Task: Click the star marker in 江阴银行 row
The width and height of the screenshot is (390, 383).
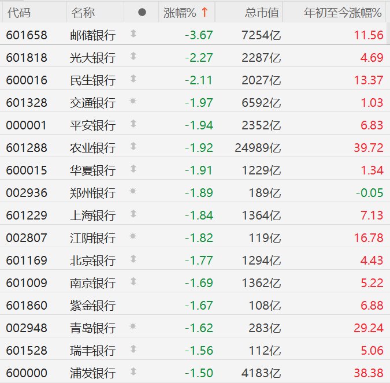Action: [133, 236]
